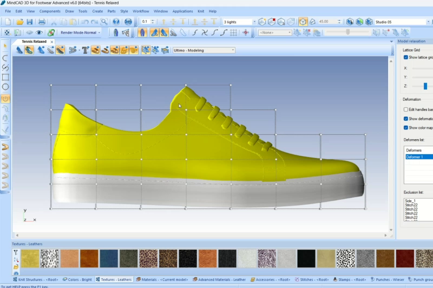This screenshot has width=433, height=288.
Task: Toggle the Show deformation checkbox
Action: (x=405, y=119)
